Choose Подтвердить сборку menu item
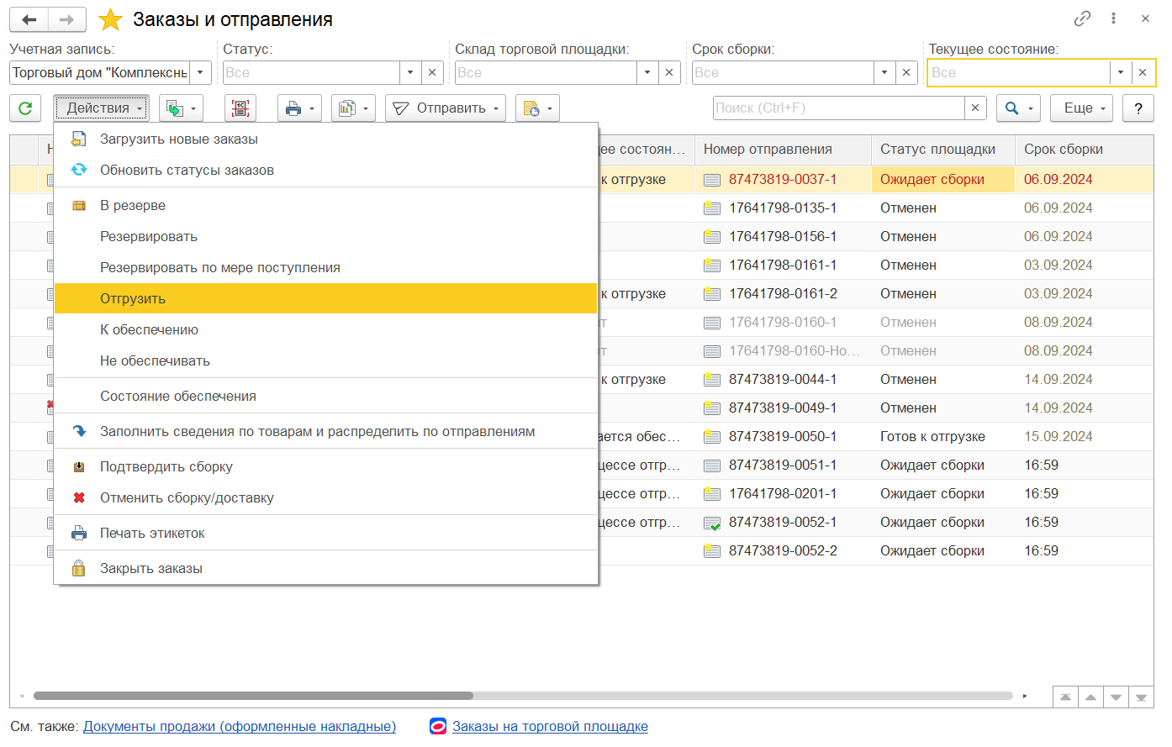 point(166,467)
